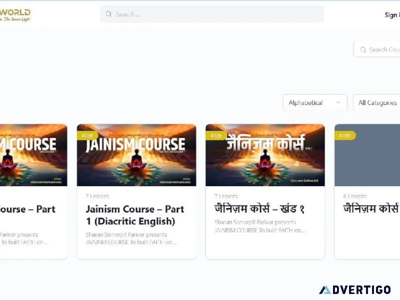
Task: Click the Alphabetical dropdown chevron arrow
Action: 338,102
